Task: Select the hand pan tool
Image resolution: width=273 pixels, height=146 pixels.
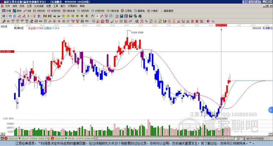Action: [x=93, y=16]
